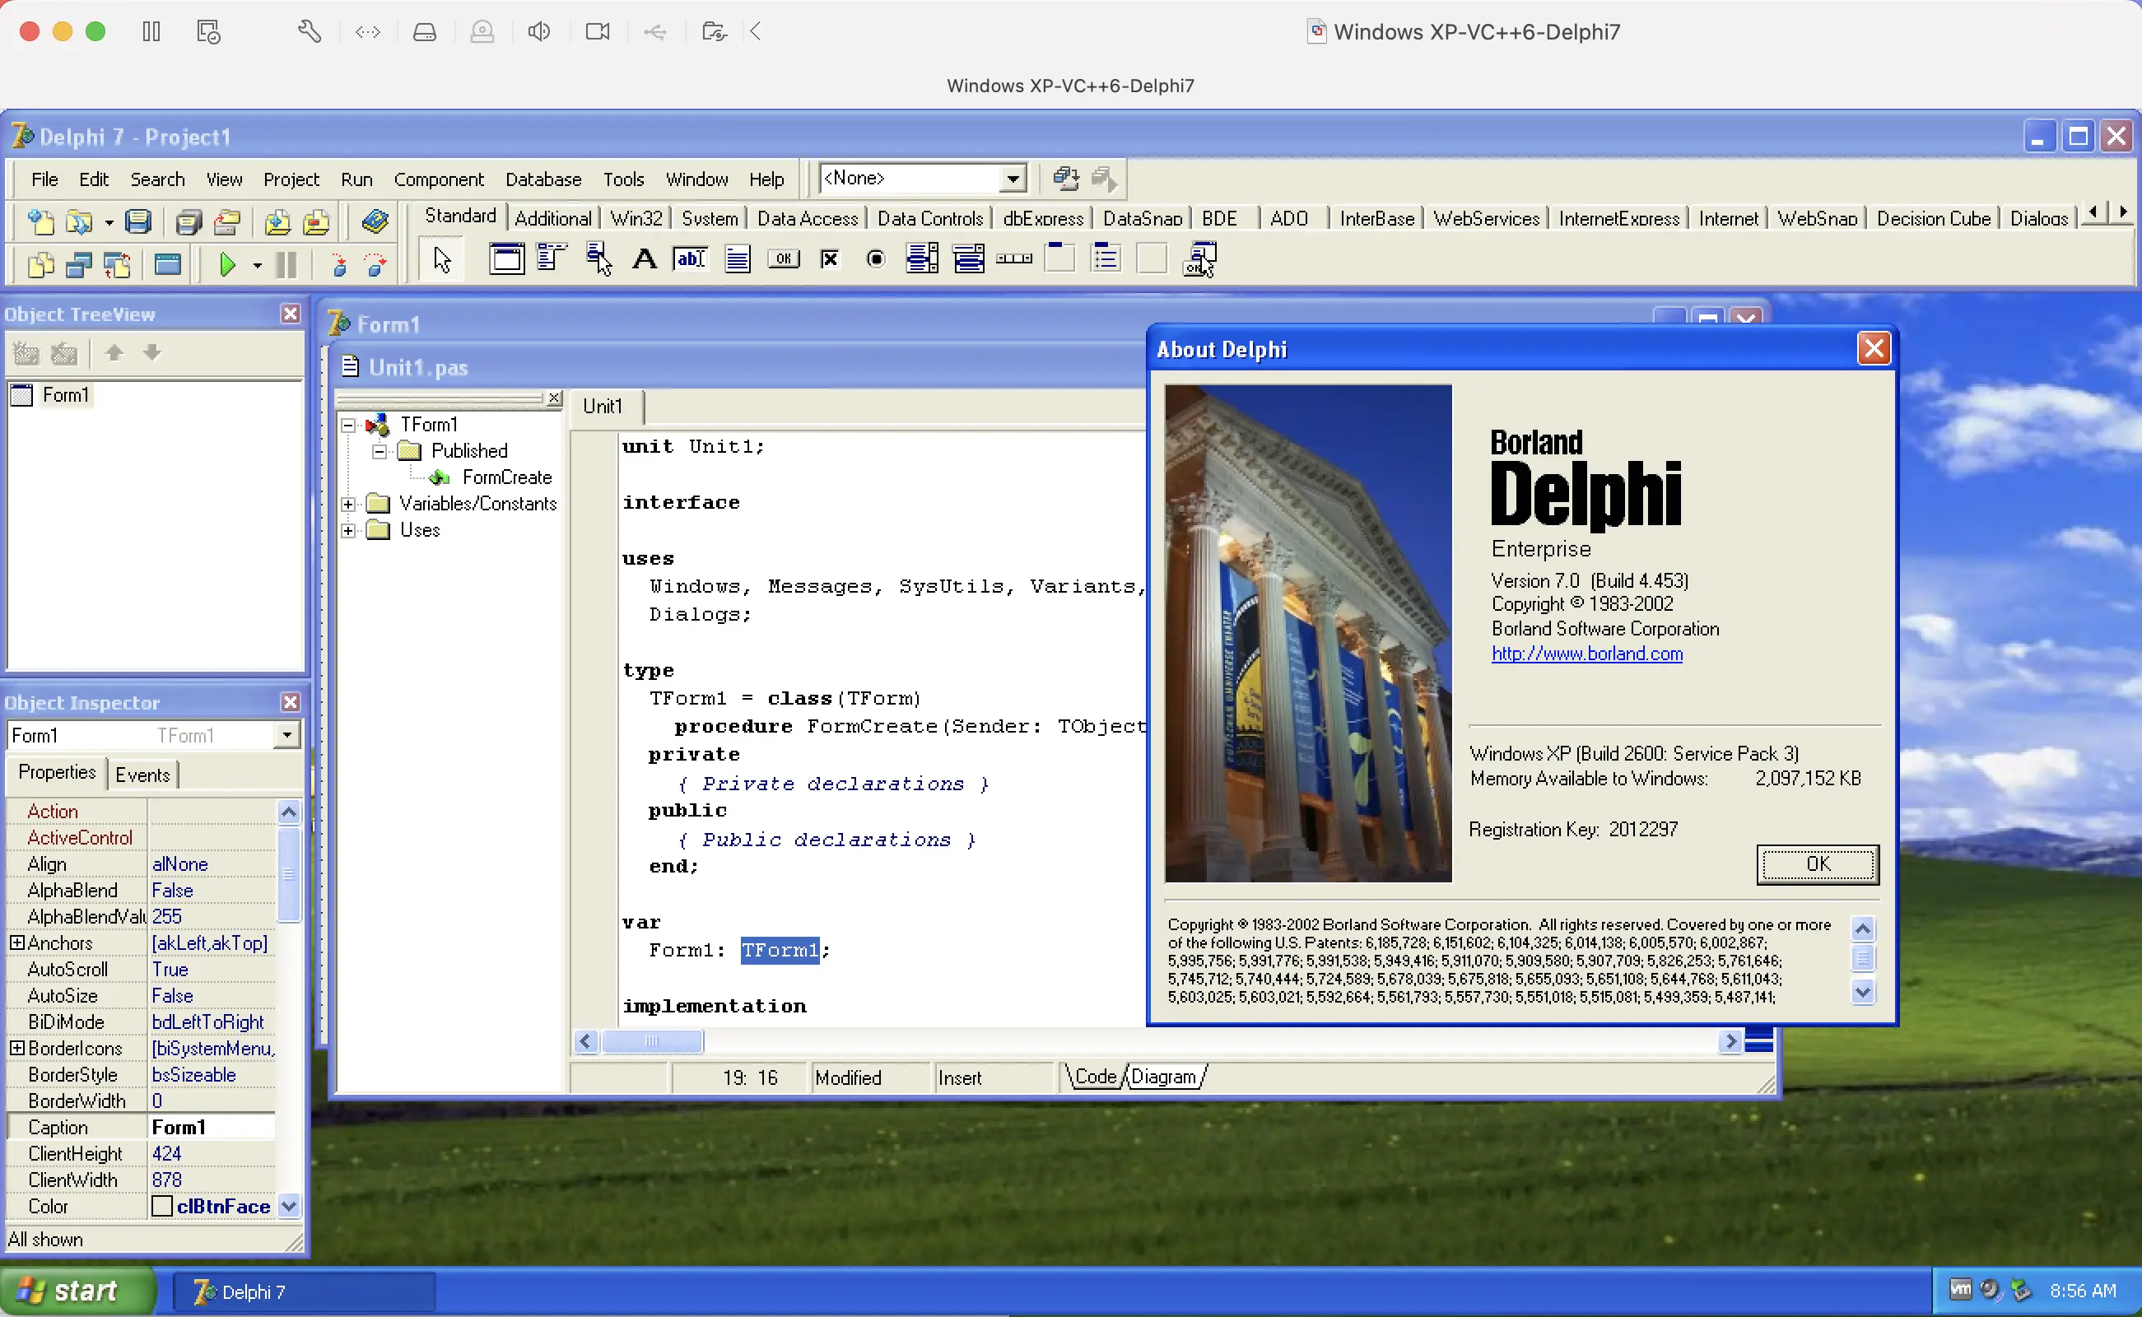
Task: Click the Save floppy disk icon
Action: tap(138, 223)
